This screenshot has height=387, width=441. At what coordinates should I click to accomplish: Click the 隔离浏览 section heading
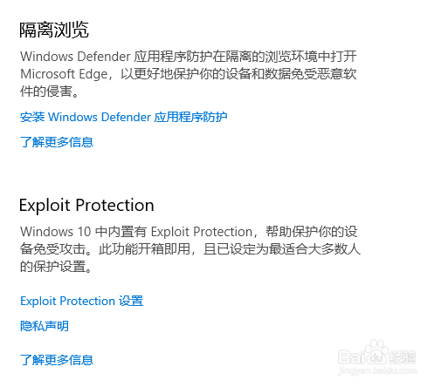click(x=54, y=30)
